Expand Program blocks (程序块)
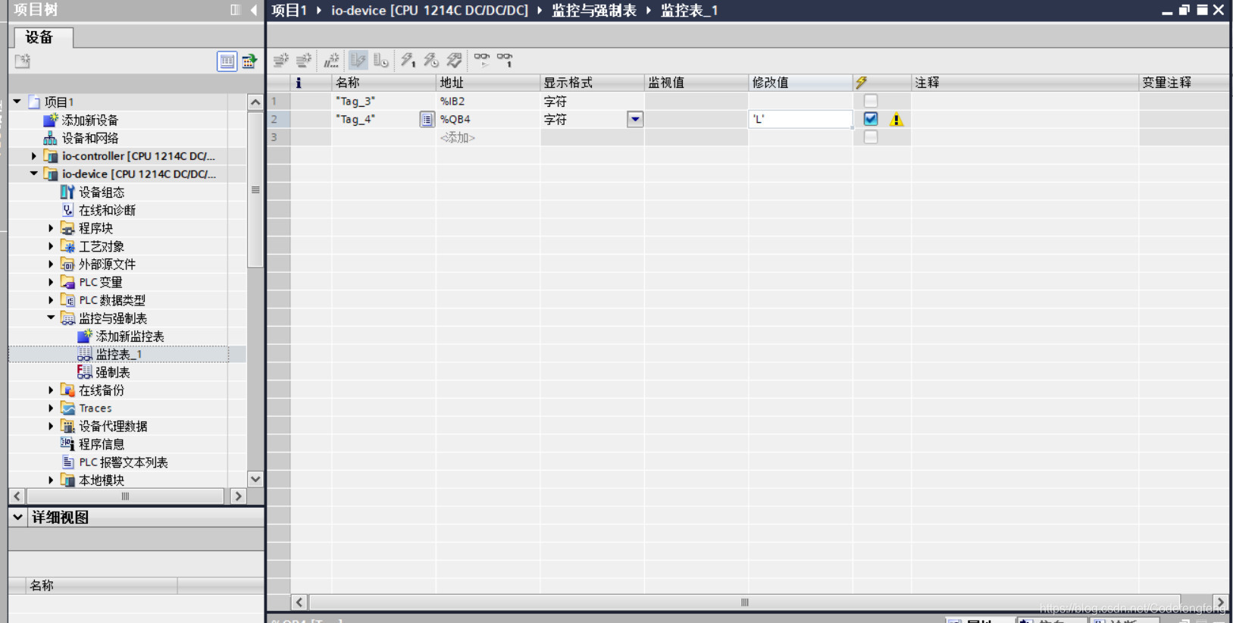Viewport: 1233px width, 623px height. [51, 228]
